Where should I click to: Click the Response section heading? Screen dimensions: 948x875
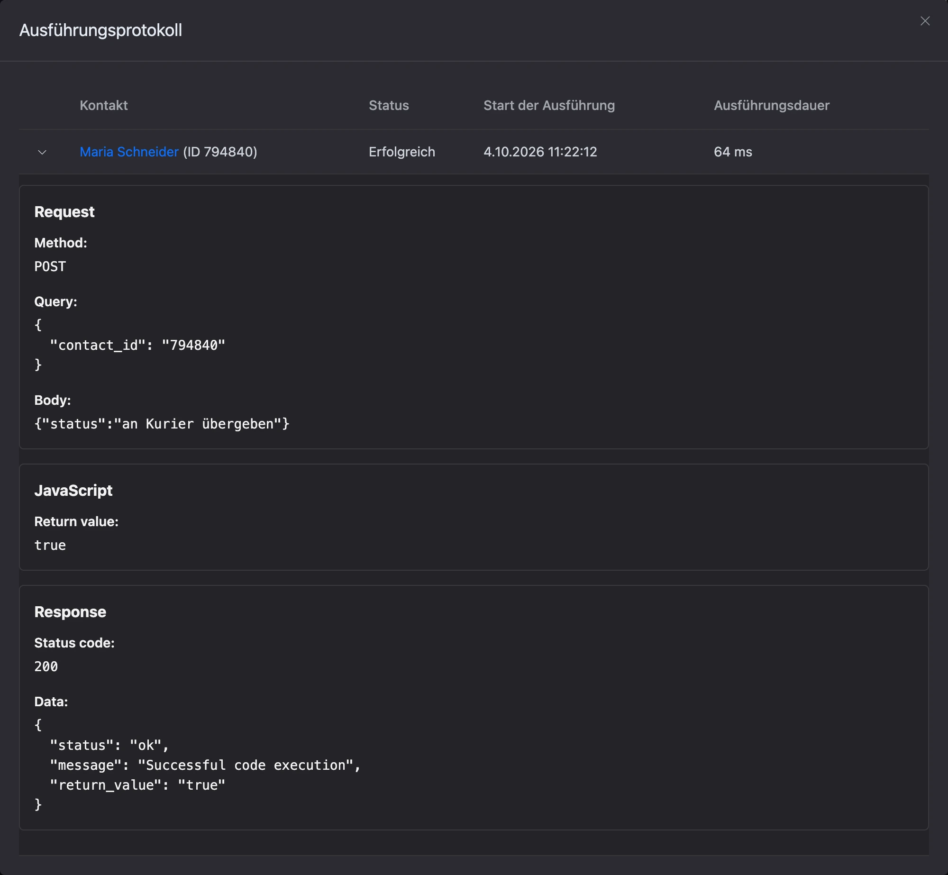point(70,612)
